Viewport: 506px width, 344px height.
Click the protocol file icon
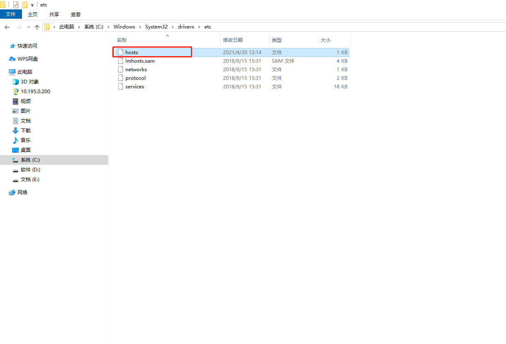click(120, 78)
